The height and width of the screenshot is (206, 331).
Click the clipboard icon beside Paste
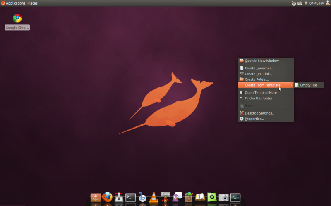click(x=242, y=105)
